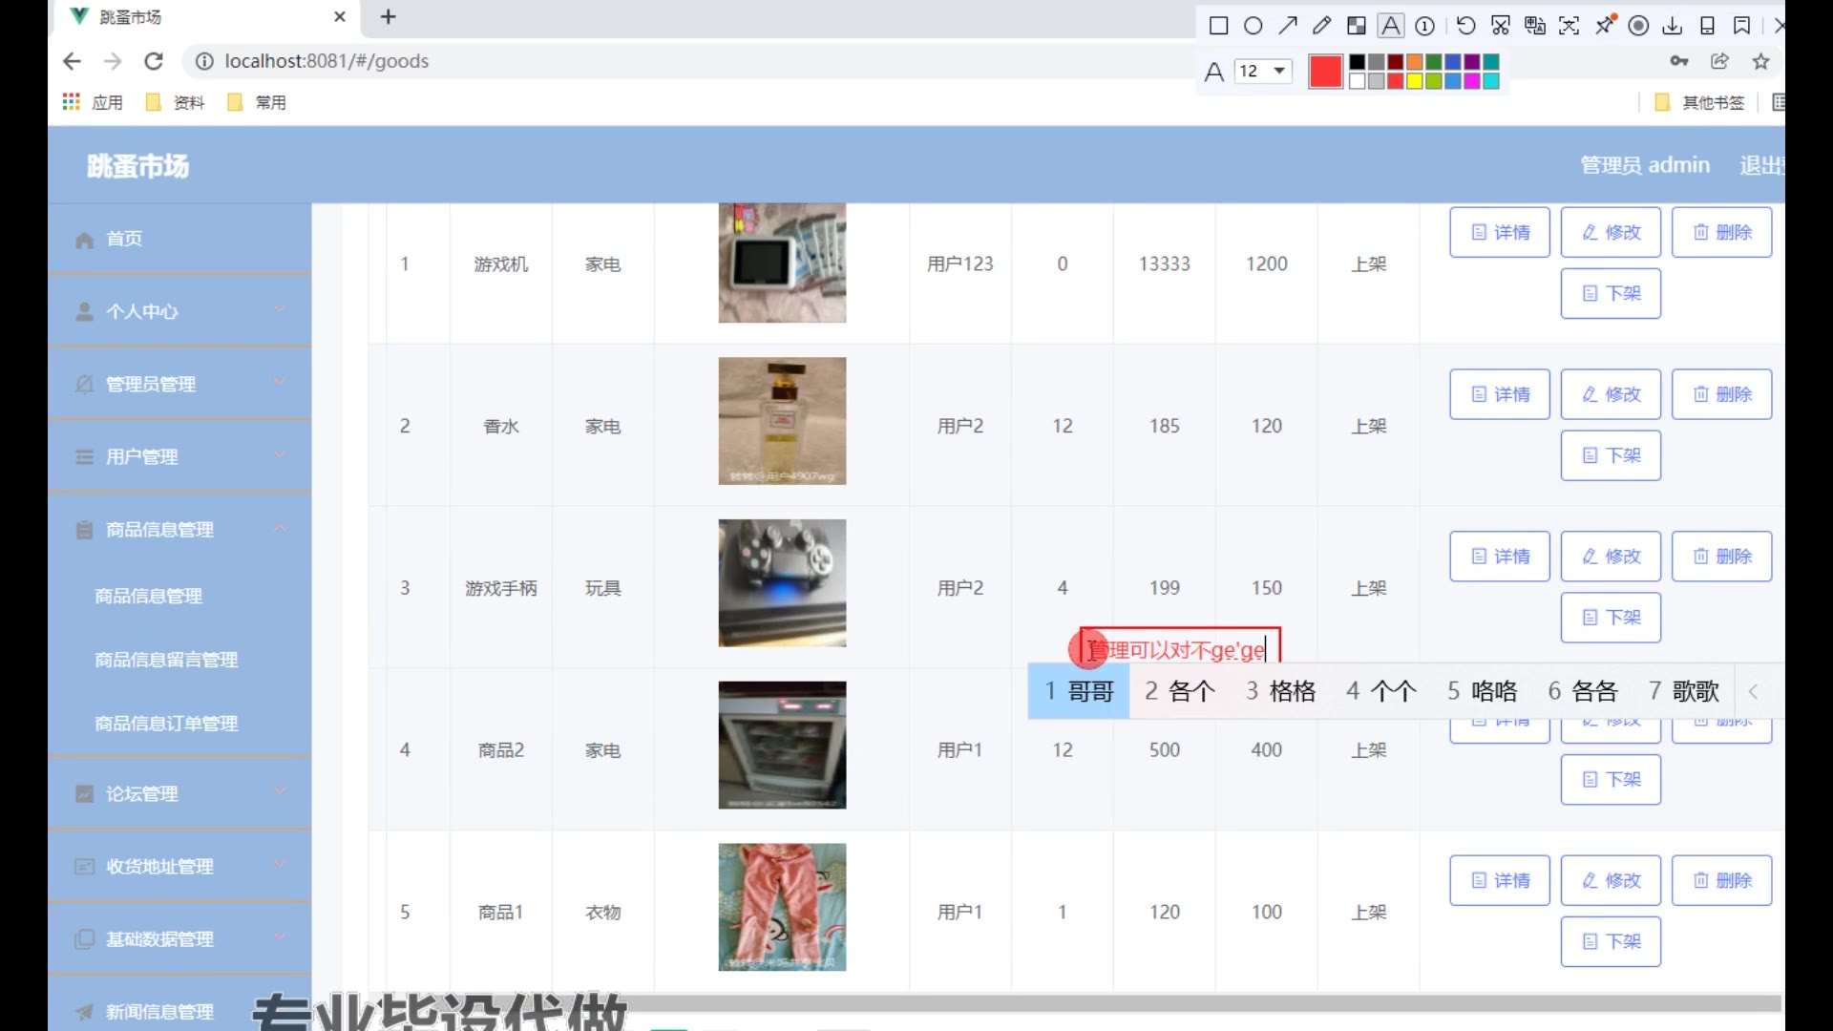Choose the mosaic blur tool

(x=1356, y=26)
